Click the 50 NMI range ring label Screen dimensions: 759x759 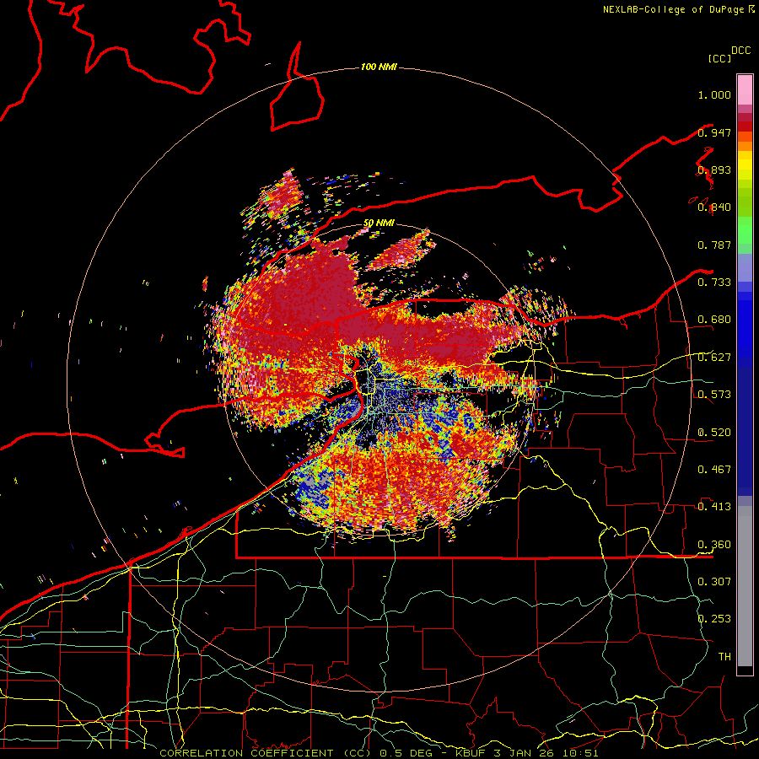[x=379, y=223]
